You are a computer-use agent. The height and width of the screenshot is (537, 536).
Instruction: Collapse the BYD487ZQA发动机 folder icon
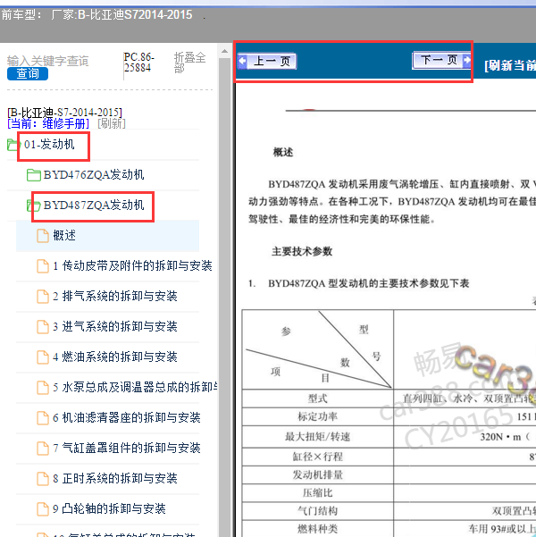pyautogui.click(x=34, y=206)
